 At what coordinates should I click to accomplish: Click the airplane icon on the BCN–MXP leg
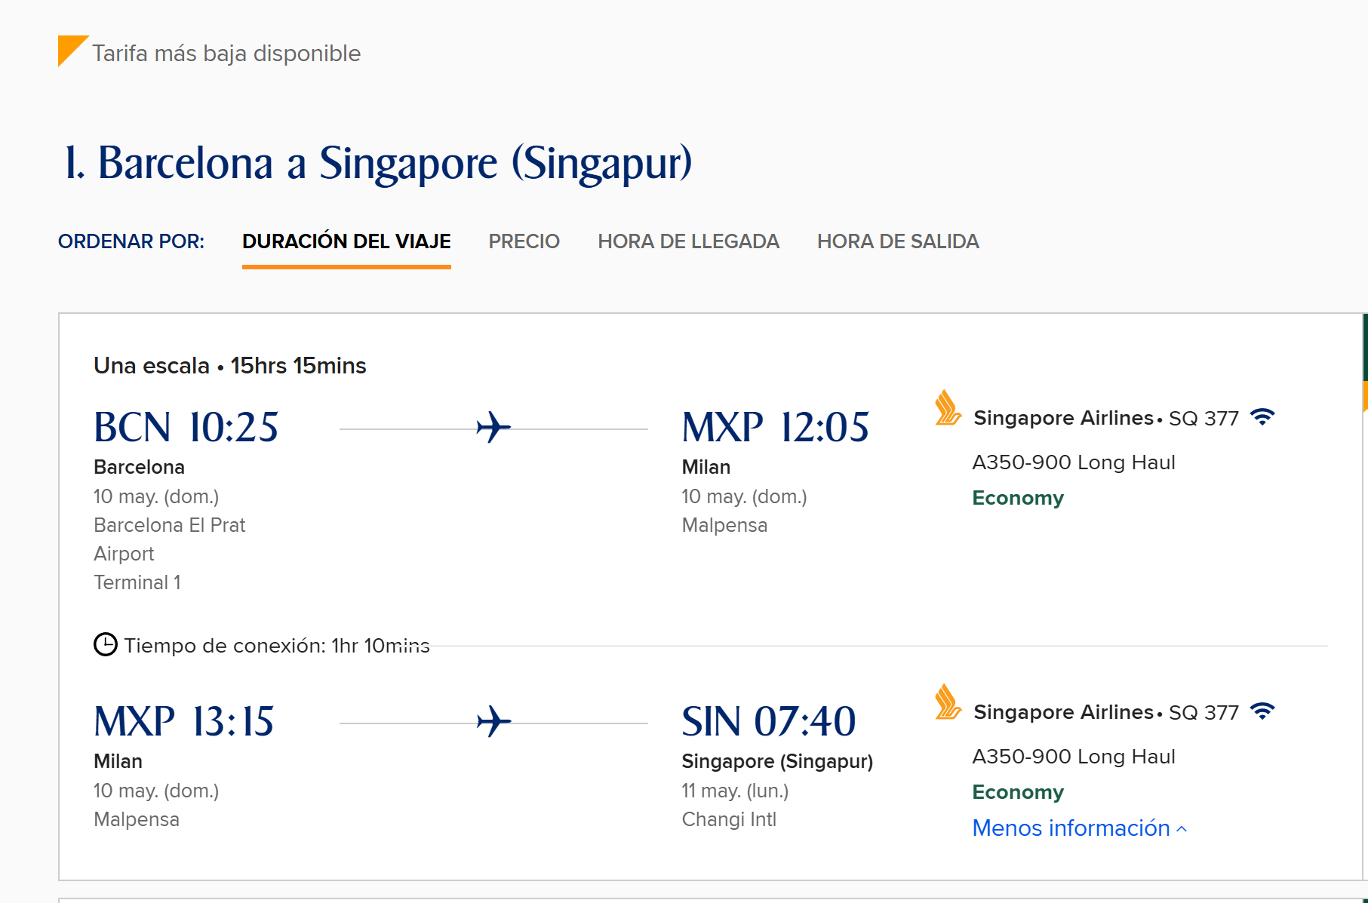tap(493, 428)
